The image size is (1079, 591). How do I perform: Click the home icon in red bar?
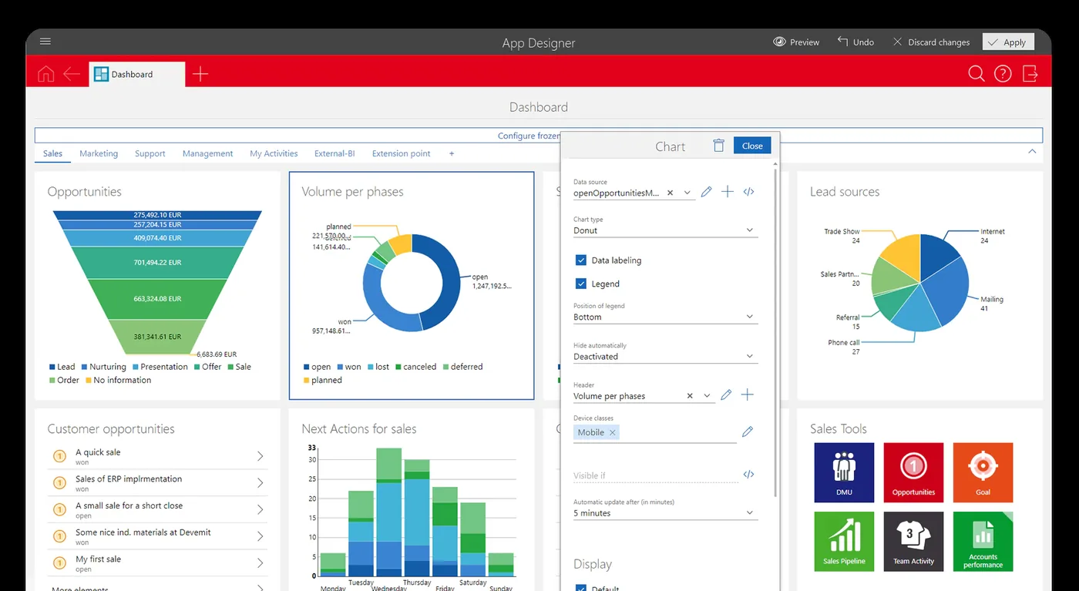pos(46,74)
